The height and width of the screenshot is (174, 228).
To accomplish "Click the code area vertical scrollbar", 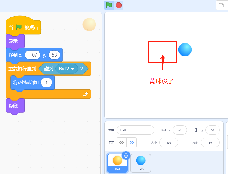I will [x=101, y=127].
